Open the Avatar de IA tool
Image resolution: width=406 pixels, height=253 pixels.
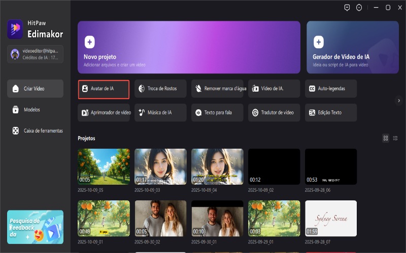tap(104, 89)
